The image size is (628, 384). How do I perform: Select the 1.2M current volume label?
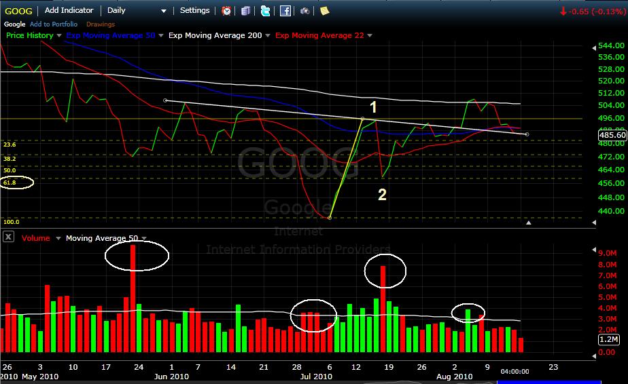coord(609,340)
